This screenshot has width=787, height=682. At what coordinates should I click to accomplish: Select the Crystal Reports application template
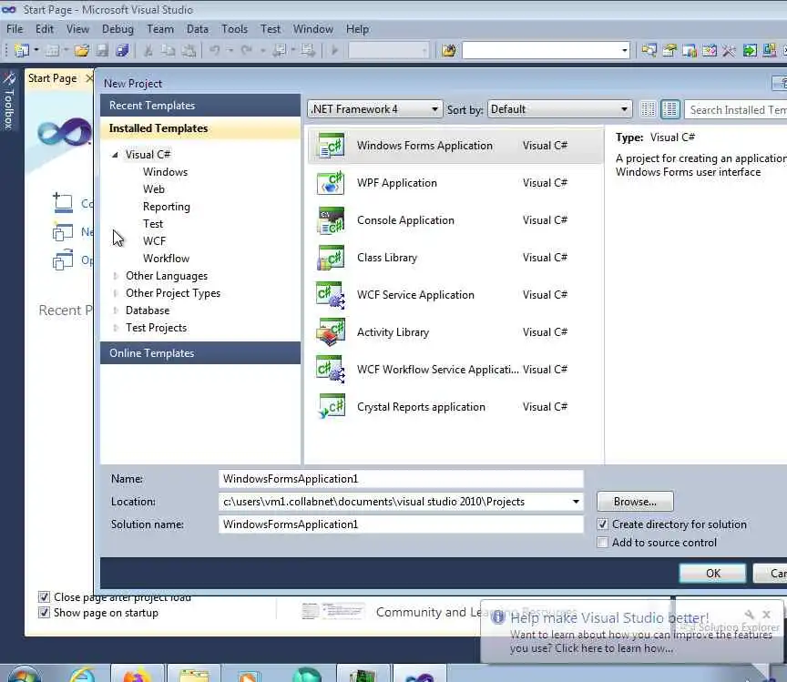coord(455,407)
